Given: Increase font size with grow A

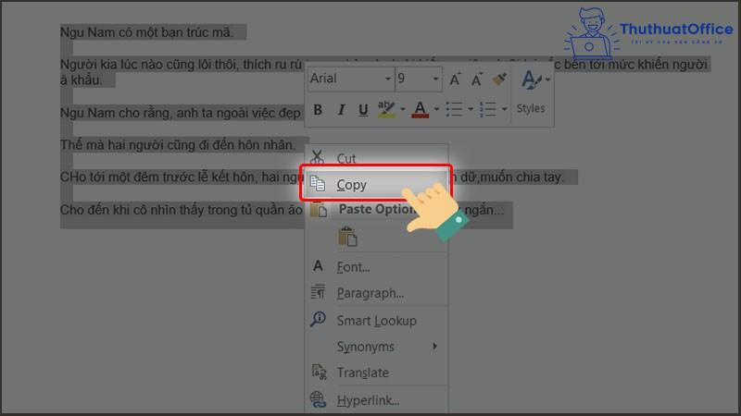Looking at the screenshot, I should [455, 80].
